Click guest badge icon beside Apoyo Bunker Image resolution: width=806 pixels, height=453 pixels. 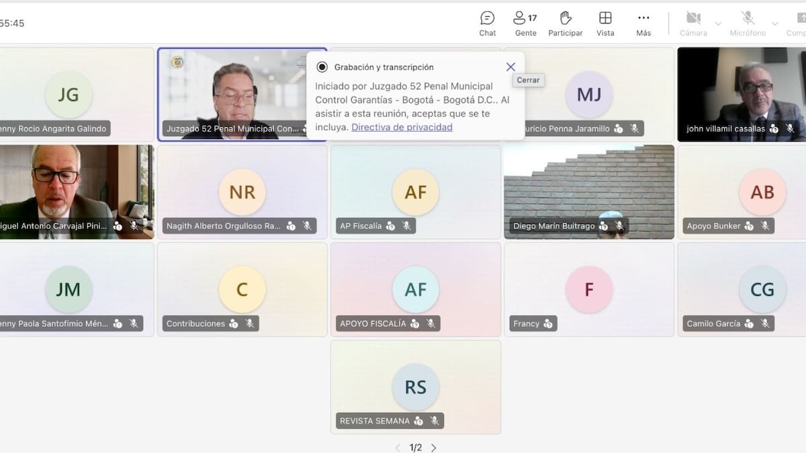(x=749, y=226)
